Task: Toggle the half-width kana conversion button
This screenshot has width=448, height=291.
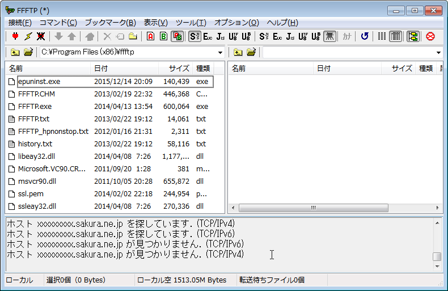Action: coord(347,36)
